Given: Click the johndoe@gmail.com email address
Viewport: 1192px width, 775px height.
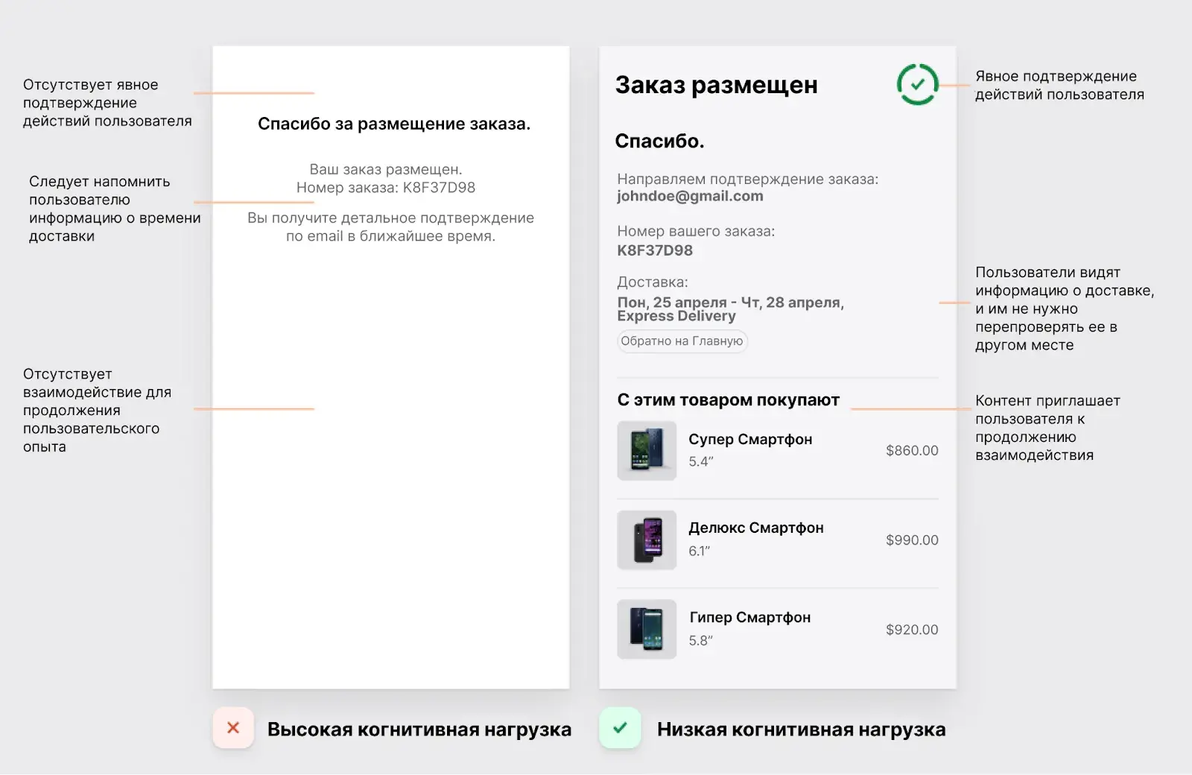Looking at the screenshot, I should (x=690, y=196).
